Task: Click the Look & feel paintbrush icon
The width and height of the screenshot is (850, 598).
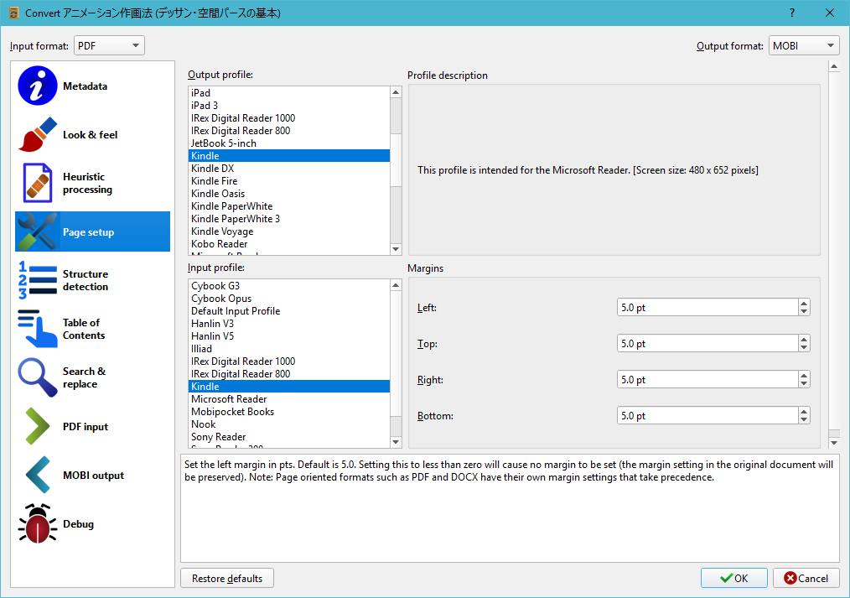Action: [38, 134]
